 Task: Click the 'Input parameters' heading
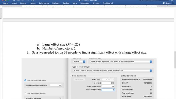(x=79, y=76)
